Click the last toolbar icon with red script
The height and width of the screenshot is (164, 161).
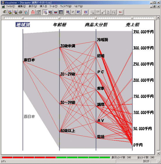coord(121,12)
